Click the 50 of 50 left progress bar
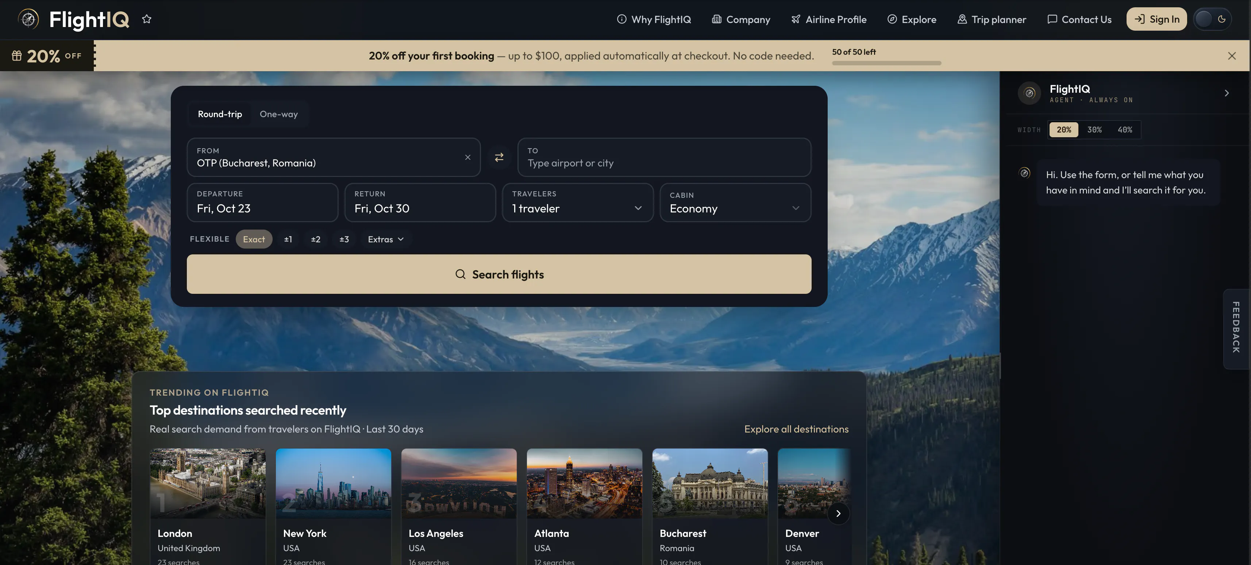This screenshot has height=565, width=1251. point(886,63)
